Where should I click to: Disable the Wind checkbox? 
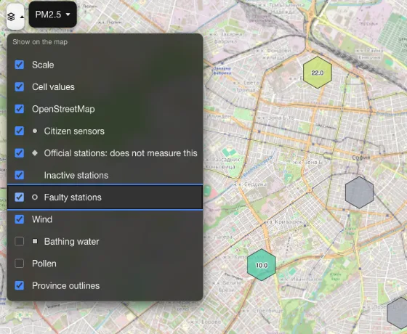coord(20,219)
